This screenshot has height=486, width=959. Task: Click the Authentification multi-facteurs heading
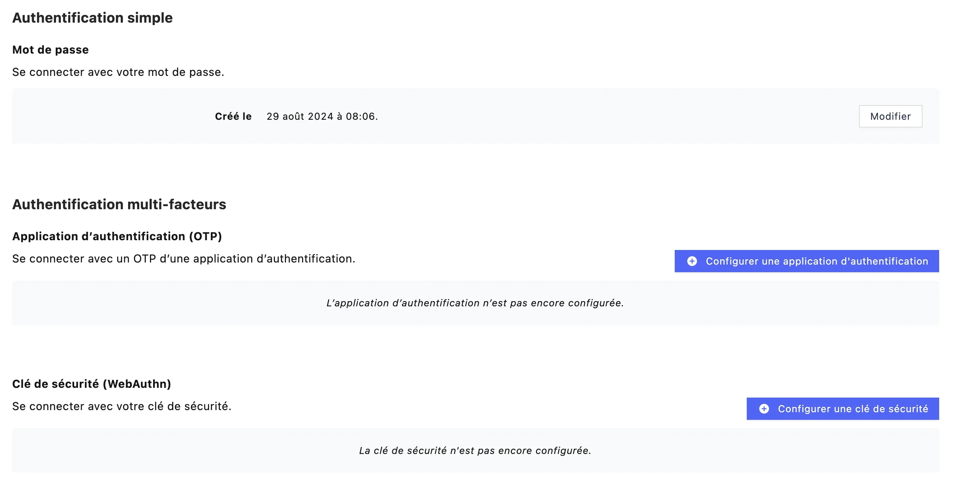[x=119, y=204]
